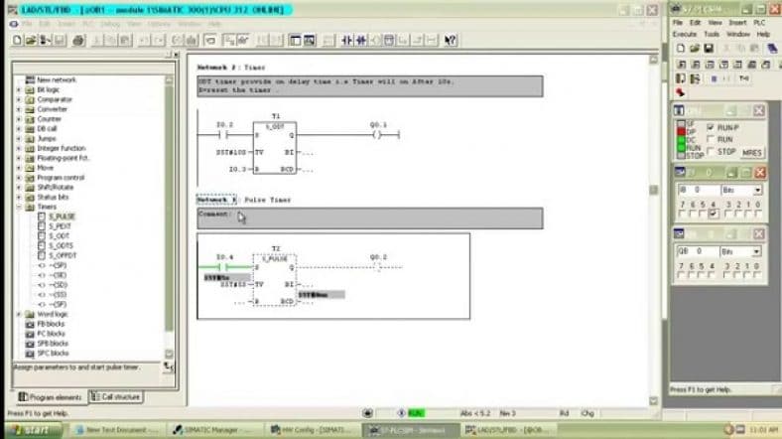Switch to HW Config in taskbar
Screen dimensions: 782x439
click(313, 429)
